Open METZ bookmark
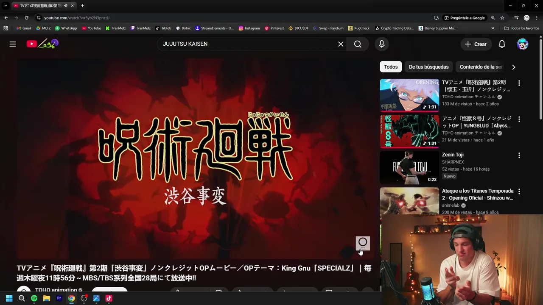543x305 pixels. pyautogui.click(x=43, y=28)
